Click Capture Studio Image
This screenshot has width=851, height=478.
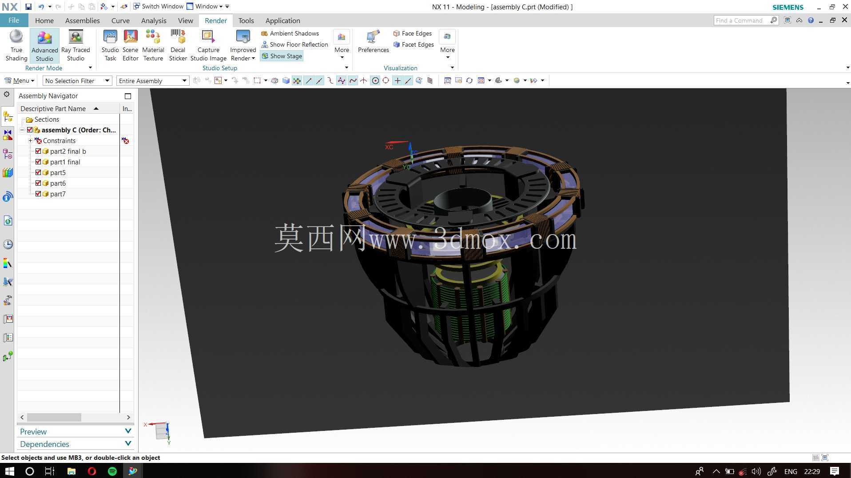click(208, 45)
